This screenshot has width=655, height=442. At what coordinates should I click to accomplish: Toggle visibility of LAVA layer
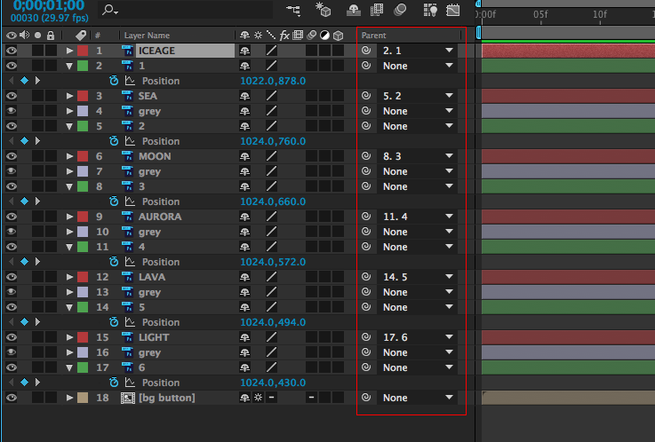pyautogui.click(x=12, y=277)
